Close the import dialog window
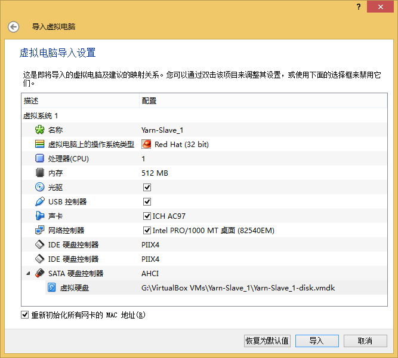This screenshot has height=358, width=398. [380, 7]
